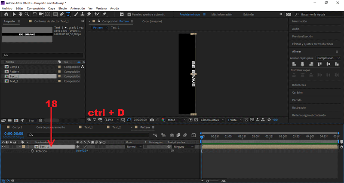Open the Ninguno parent dropdown

(184, 146)
